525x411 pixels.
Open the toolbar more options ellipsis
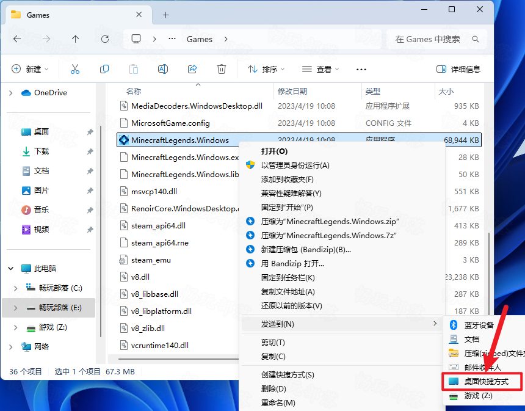361,70
